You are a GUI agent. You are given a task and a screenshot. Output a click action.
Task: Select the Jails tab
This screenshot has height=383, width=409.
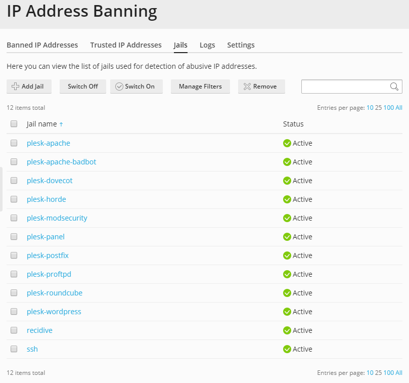click(180, 45)
